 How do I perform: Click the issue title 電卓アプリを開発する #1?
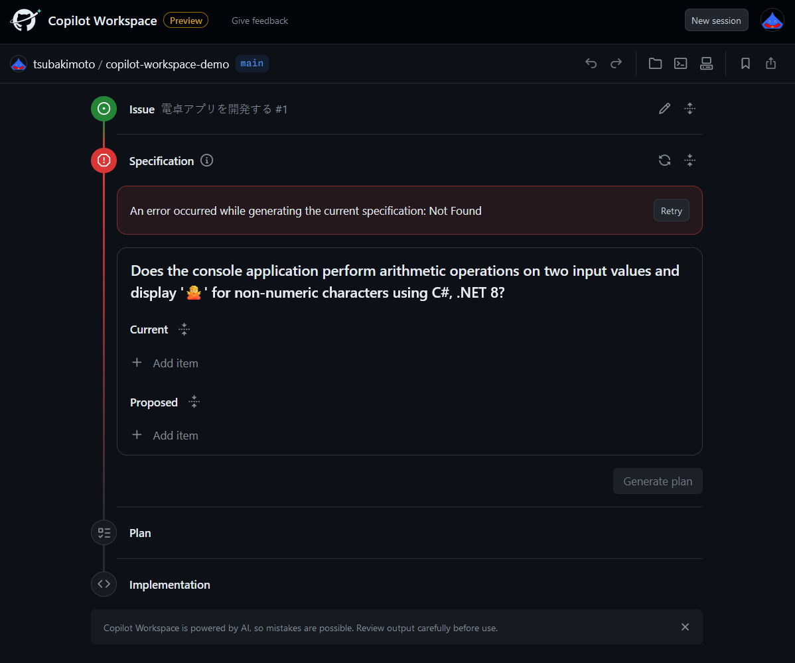[x=224, y=109]
